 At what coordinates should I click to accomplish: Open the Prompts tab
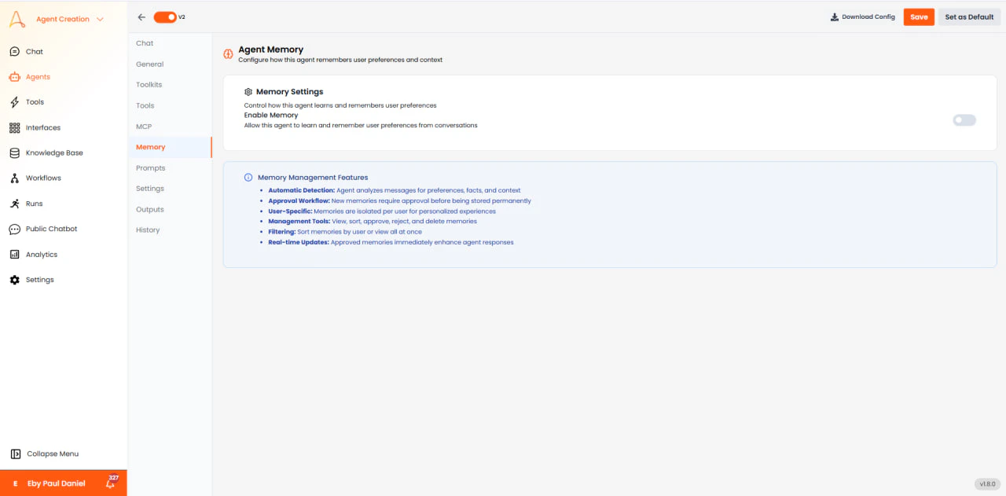click(x=150, y=168)
